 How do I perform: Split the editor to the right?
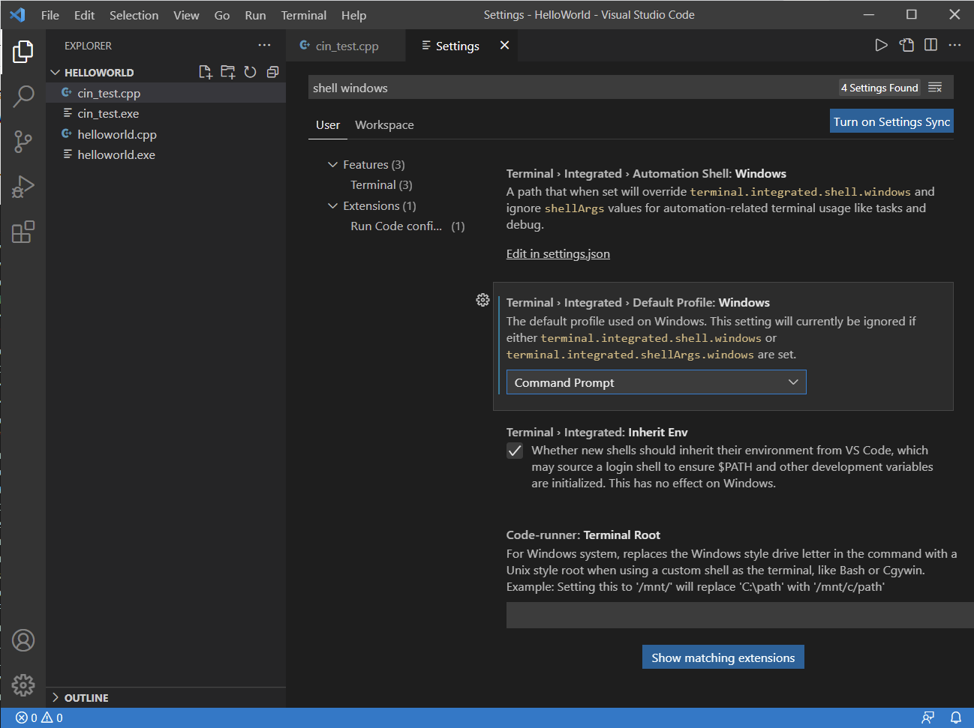tap(930, 45)
